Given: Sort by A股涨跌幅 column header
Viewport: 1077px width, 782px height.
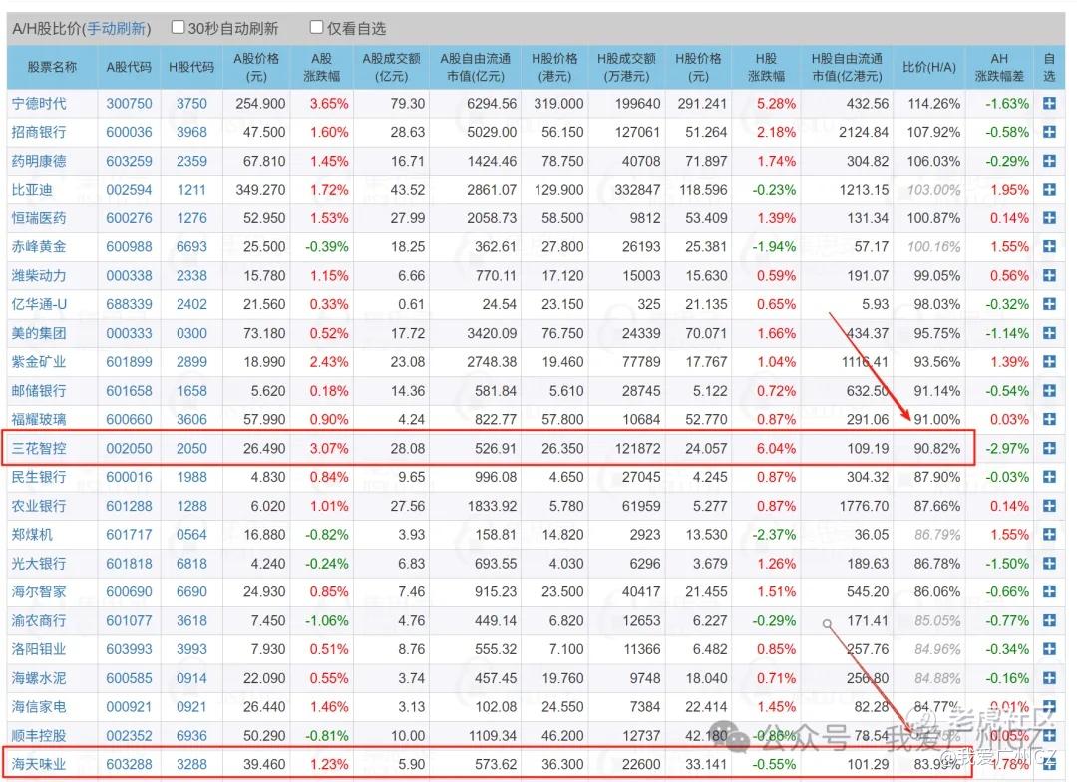Looking at the screenshot, I should click(321, 68).
